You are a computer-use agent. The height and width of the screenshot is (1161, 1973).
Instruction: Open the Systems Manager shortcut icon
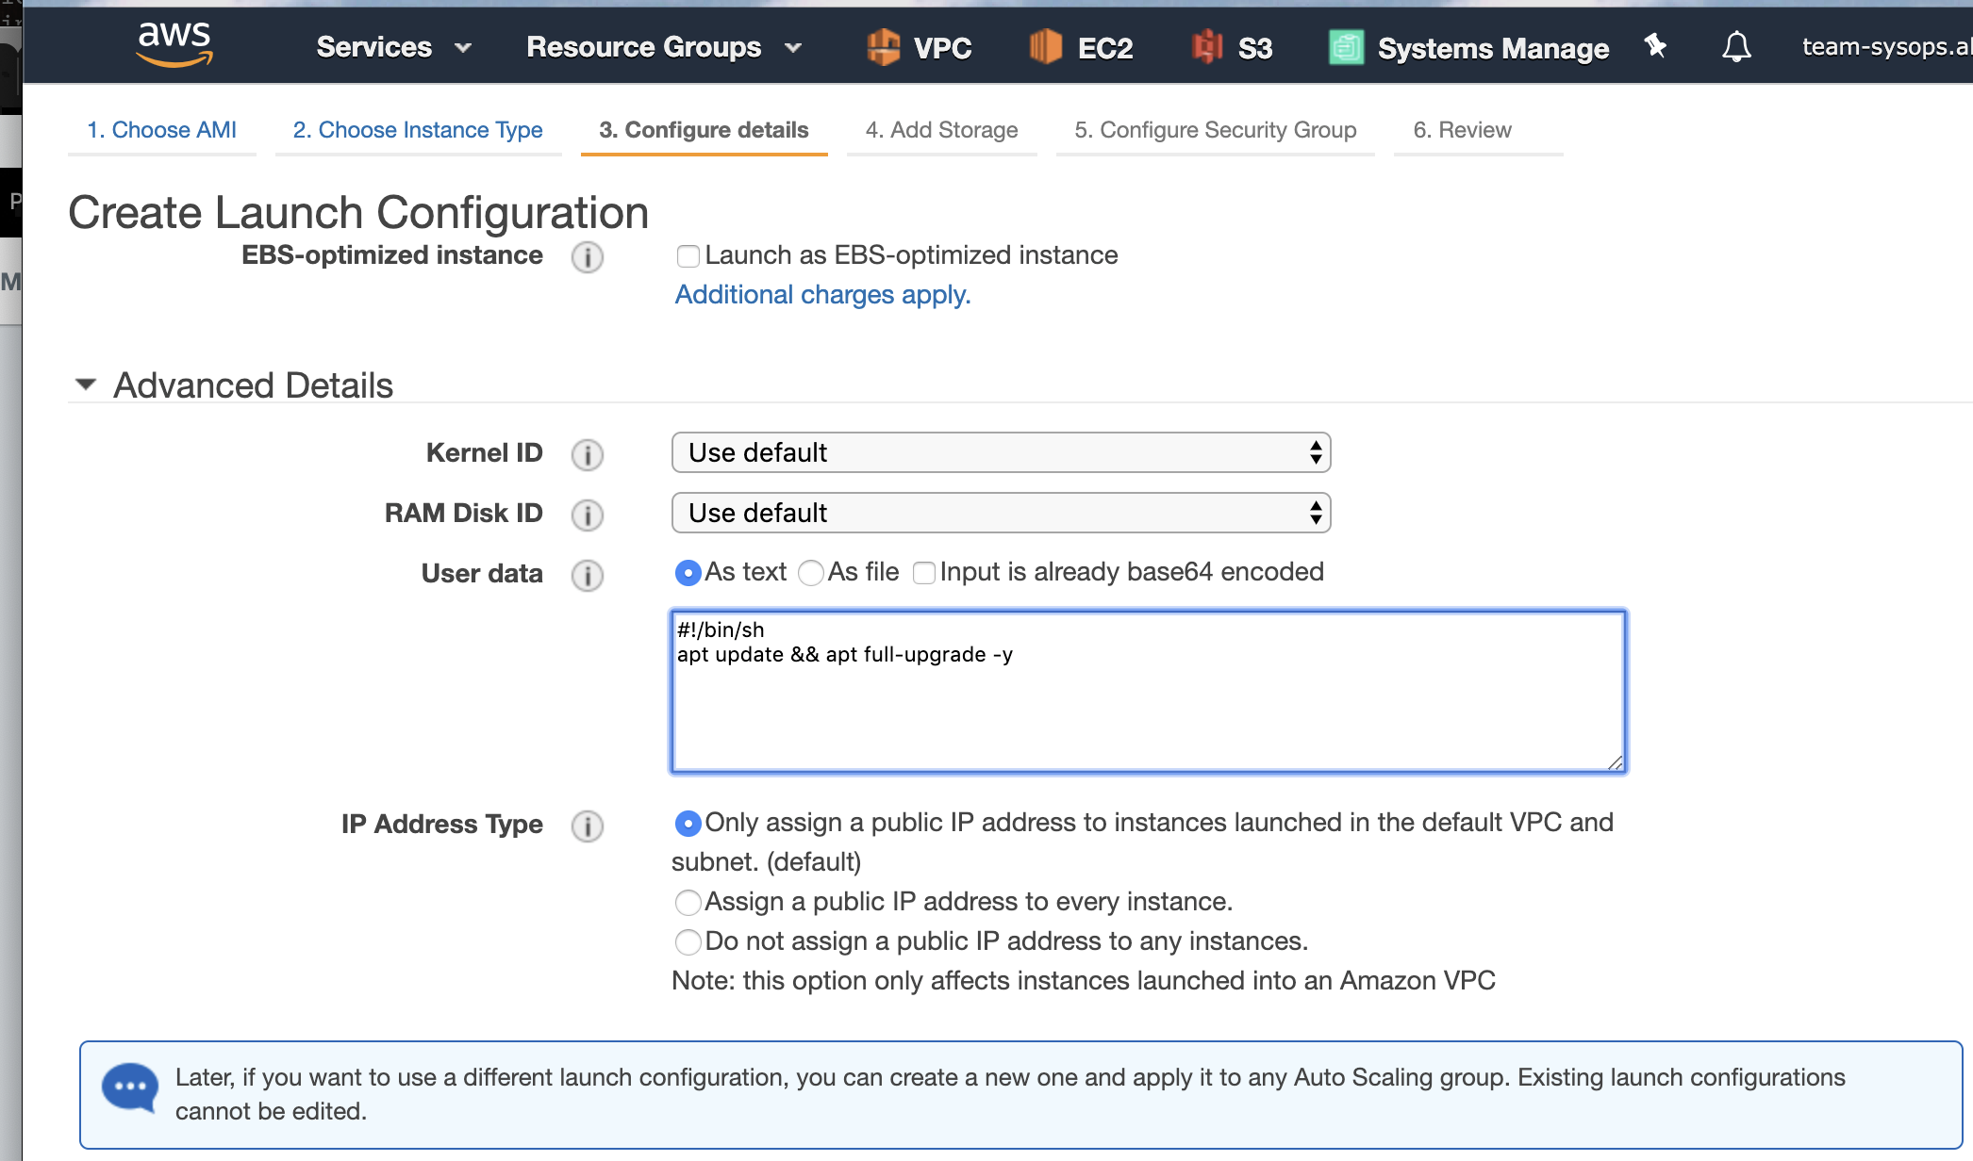pyautogui.click(x=1346, y=47)
